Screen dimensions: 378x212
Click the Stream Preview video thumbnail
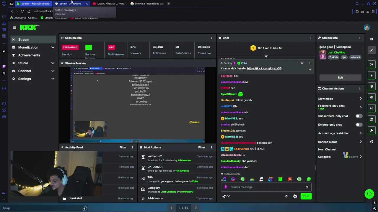[x=138, y=105]
